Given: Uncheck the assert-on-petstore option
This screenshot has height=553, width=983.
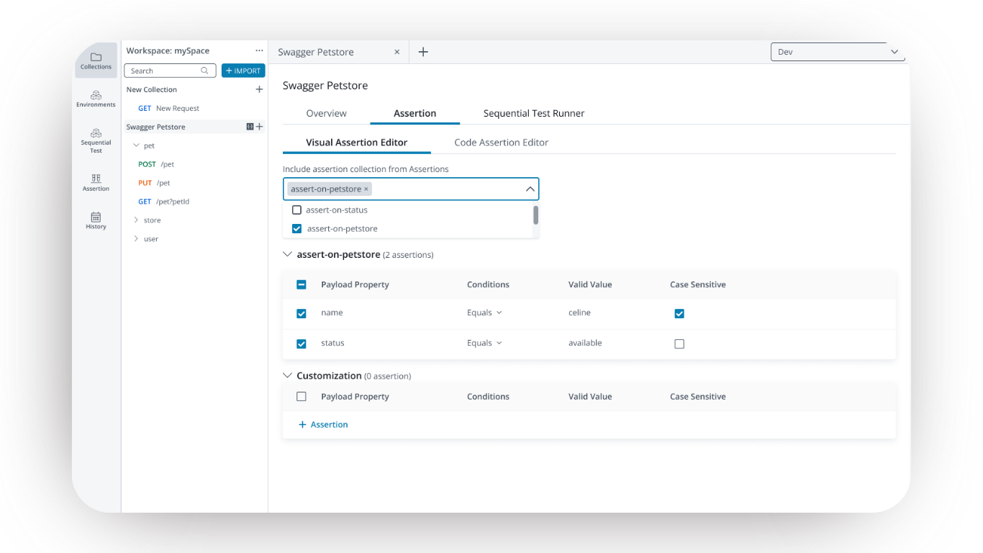Looking at the screenshot, I should click(296, 229).
